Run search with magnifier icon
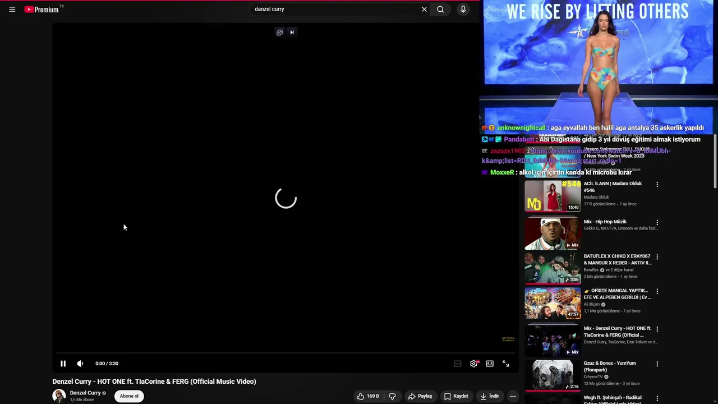Screen dimensions: 718x404 click(440, 9)
